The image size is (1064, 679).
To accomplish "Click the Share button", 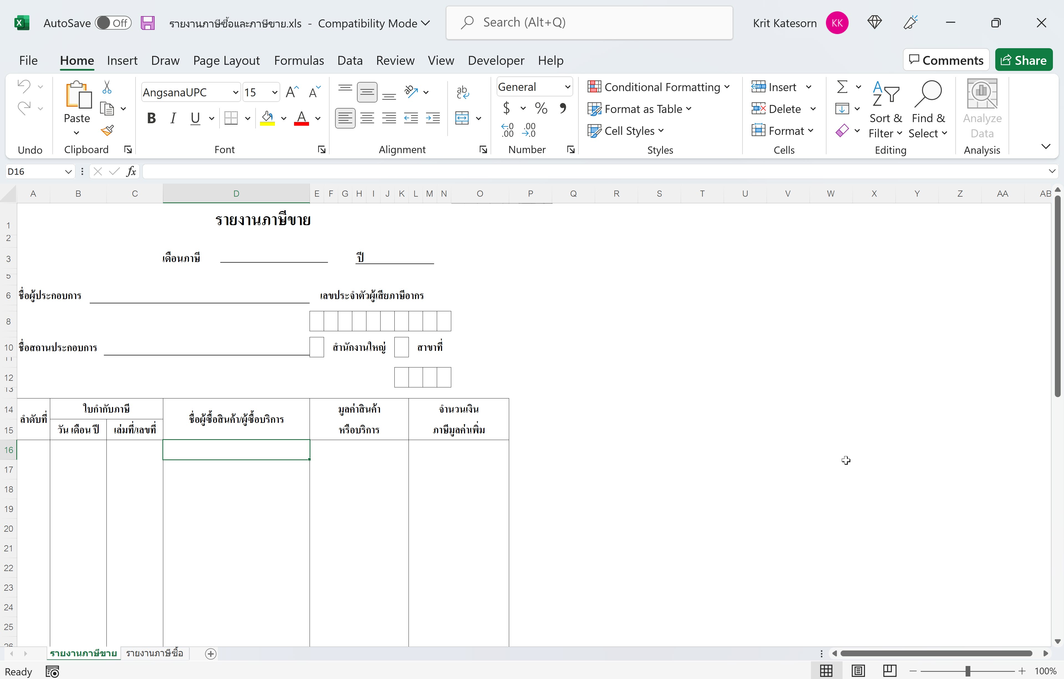I will 1024,60.
